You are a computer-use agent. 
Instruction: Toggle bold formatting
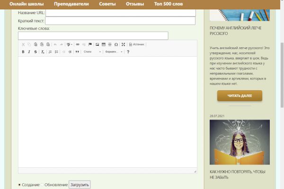tap(23, 52)
